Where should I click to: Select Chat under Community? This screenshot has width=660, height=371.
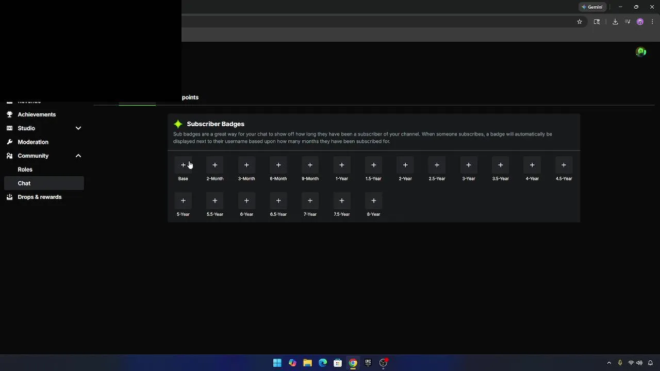43,183
